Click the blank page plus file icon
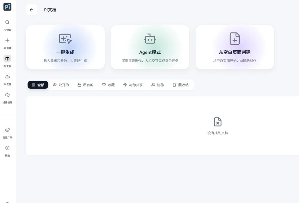Viewport: 299px width, 203px height. point(235,39)
